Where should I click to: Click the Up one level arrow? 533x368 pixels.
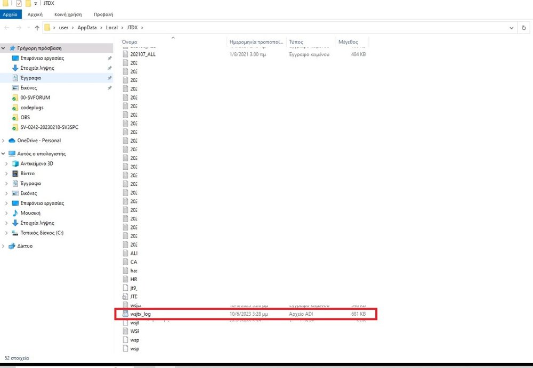37,28
